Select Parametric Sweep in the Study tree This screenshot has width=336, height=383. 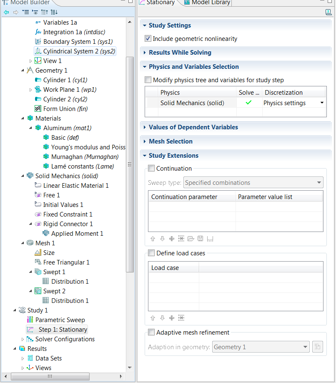click(x=60, y=320)
